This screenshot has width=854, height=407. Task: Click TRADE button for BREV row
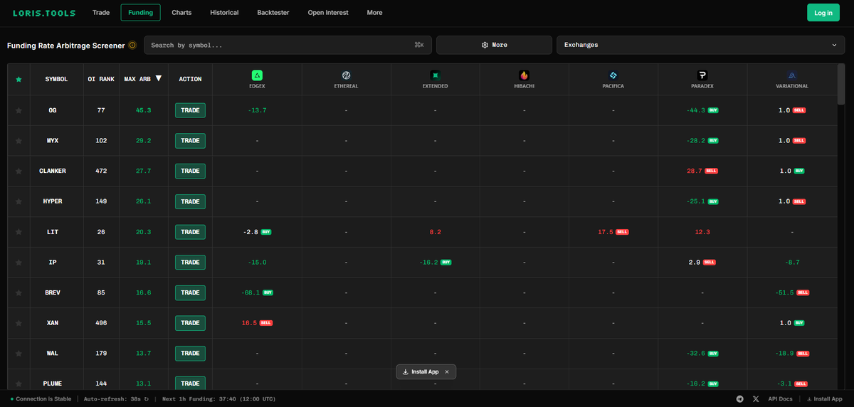point(190,292)
